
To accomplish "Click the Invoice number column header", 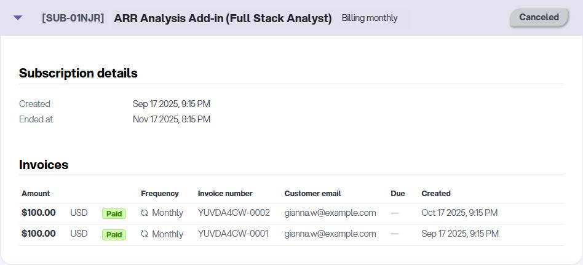I will point(225,193).
